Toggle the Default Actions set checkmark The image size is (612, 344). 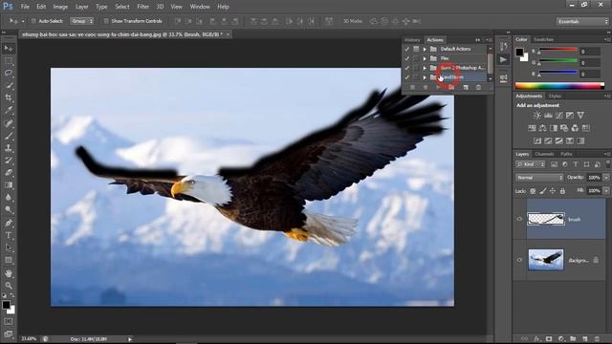tap(407, 49)
